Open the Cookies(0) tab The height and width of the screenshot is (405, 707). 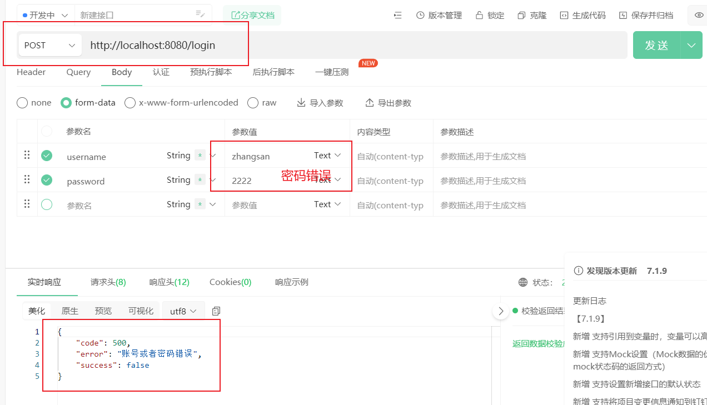click(x=231, y=282)
